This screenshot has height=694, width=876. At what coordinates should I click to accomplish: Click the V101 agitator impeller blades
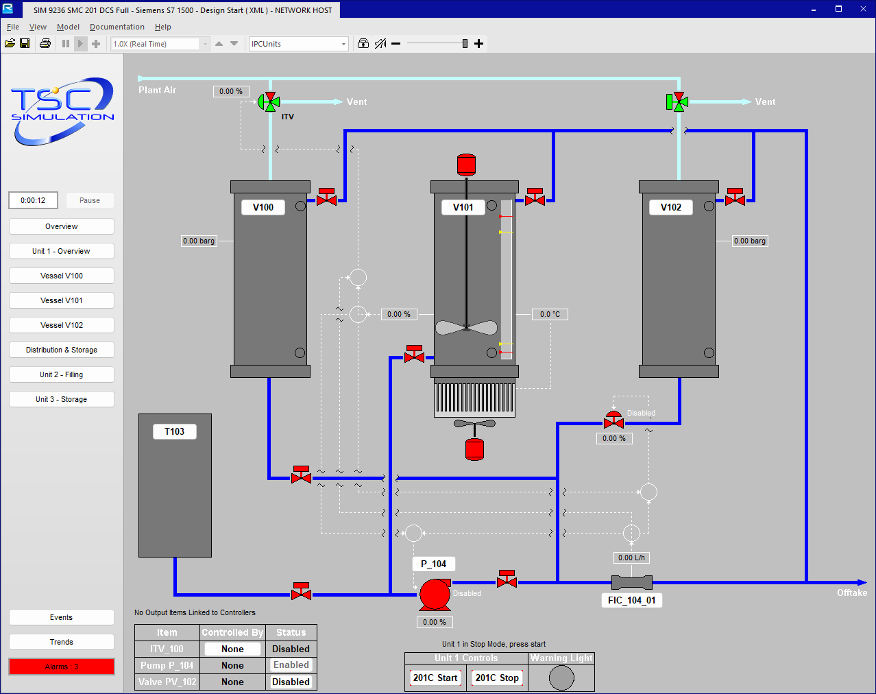(x=467, y=328)
